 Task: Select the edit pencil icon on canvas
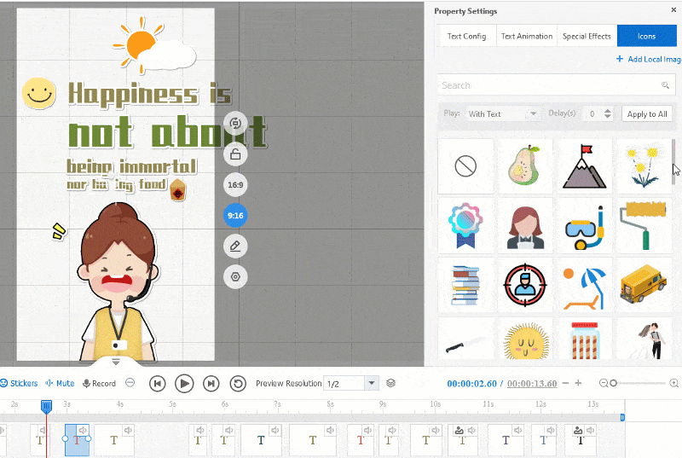[235, 246]
